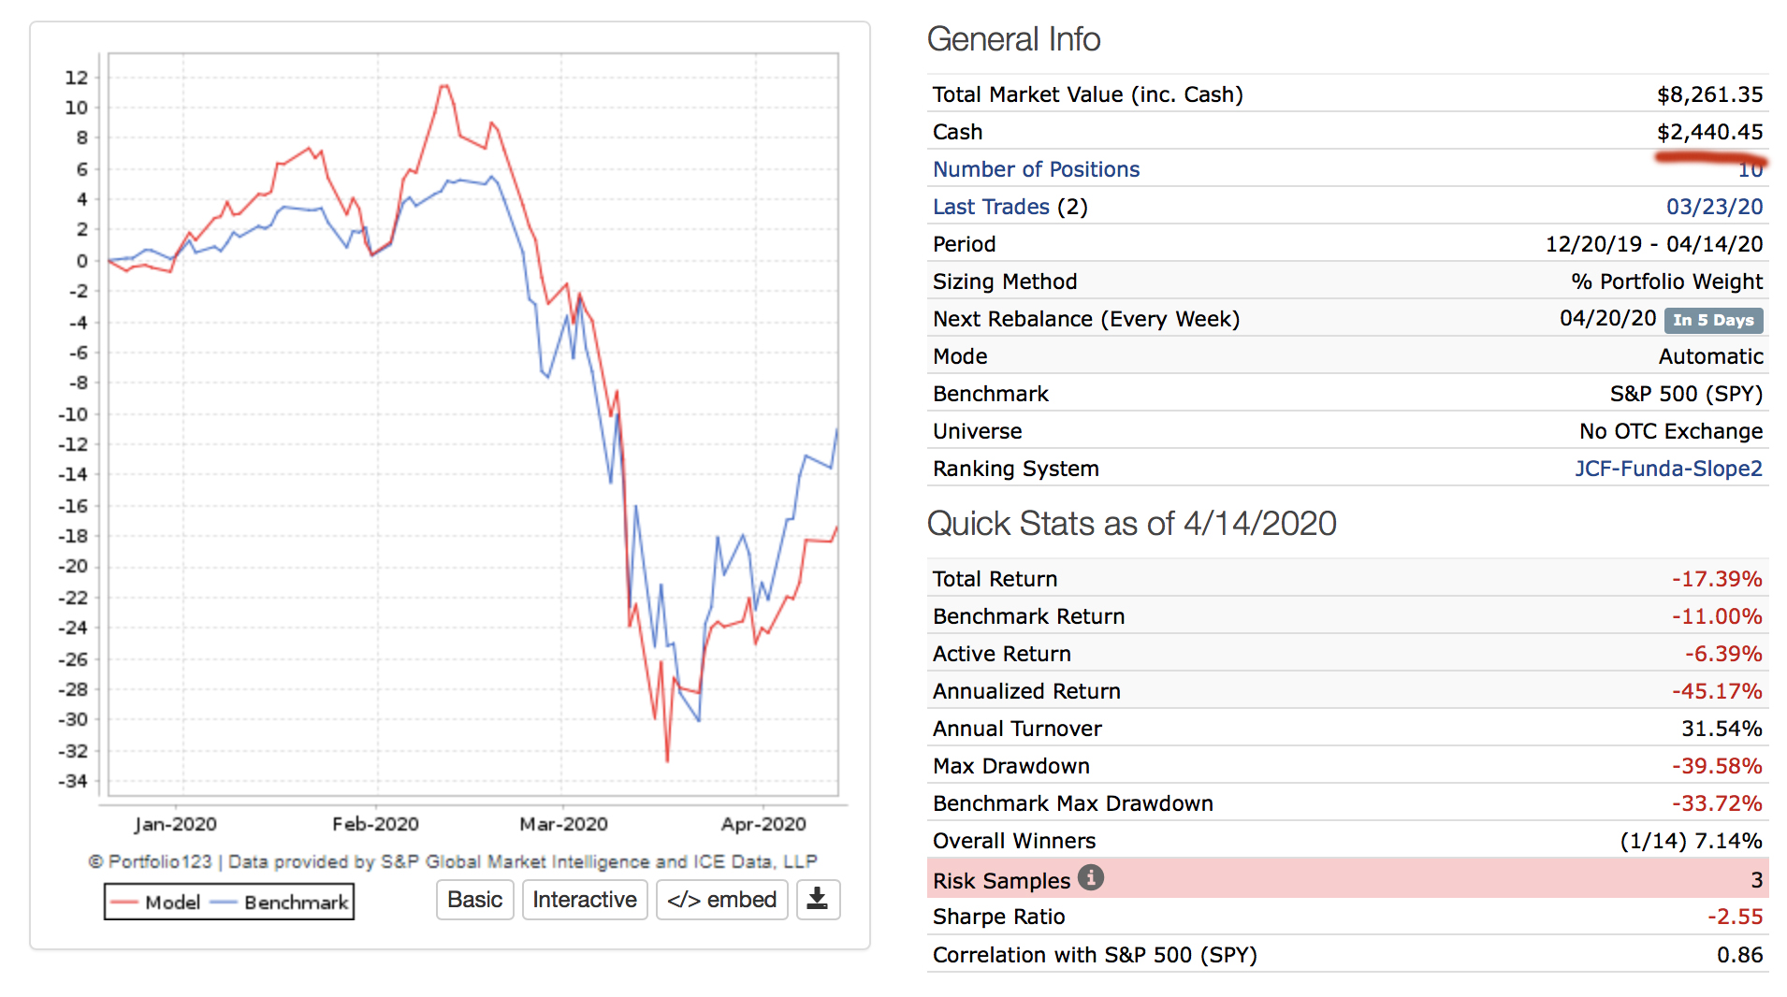
Task: Switch chart to Basic view
Action: pos(474,900)
